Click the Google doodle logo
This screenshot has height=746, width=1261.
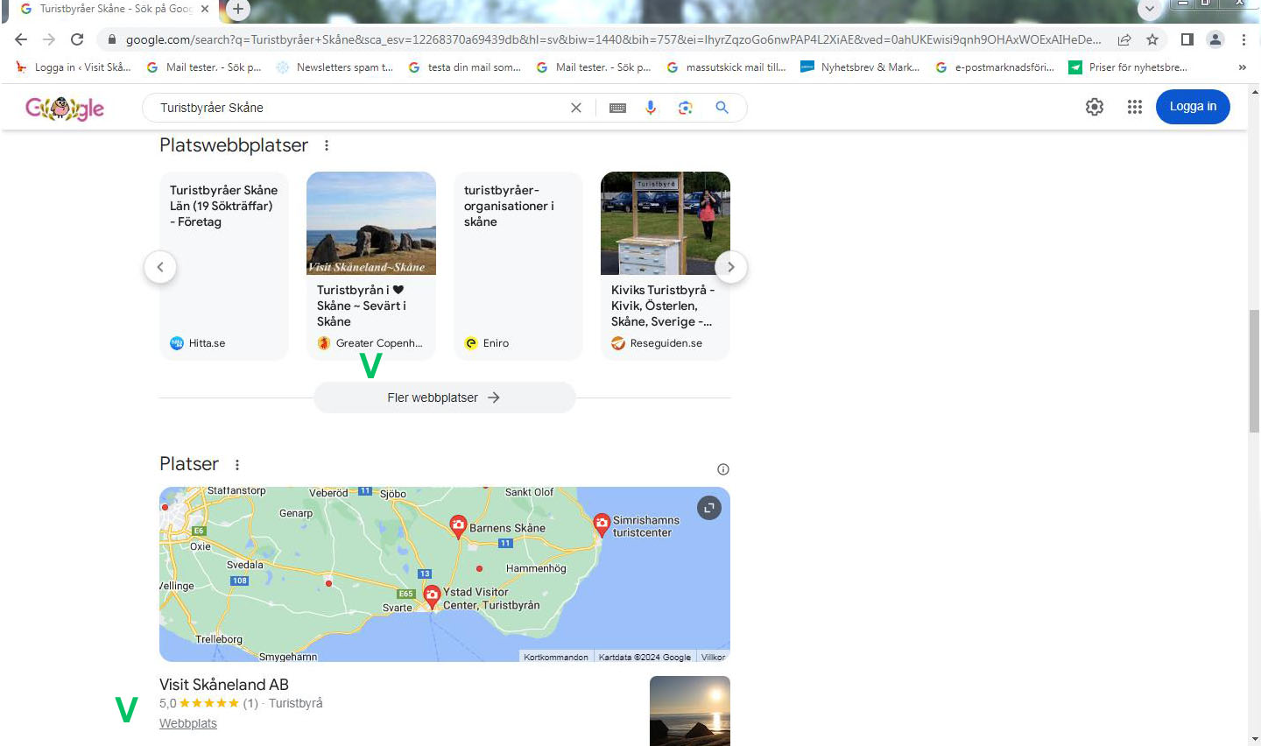coord(65,108)
